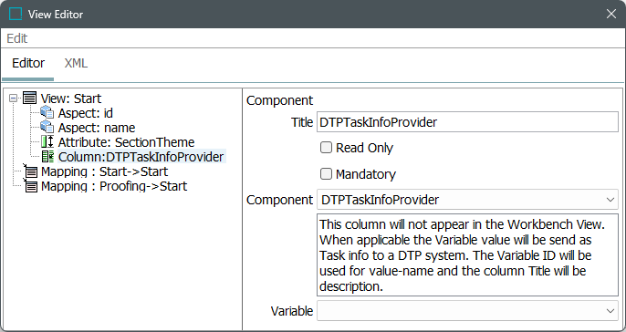626x332 pixels.
Task: Click the DTPTaskInfoProvider column icon
Action: (47, 157)
